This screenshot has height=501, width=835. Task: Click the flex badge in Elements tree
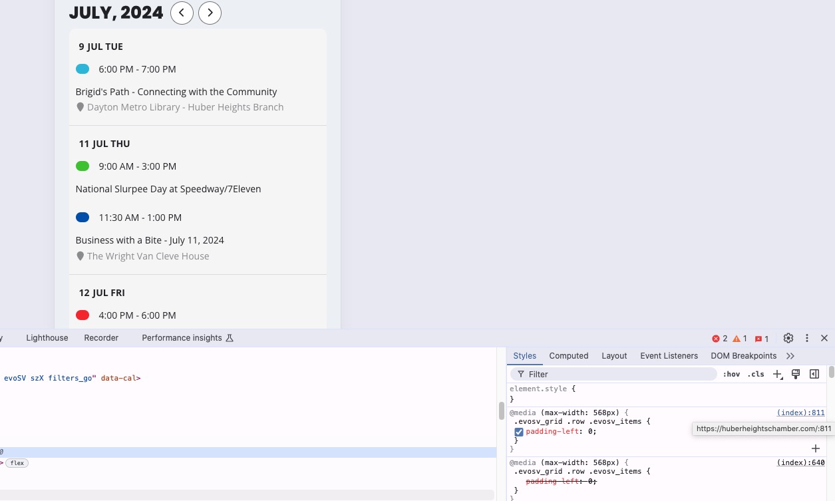[17, 463]
